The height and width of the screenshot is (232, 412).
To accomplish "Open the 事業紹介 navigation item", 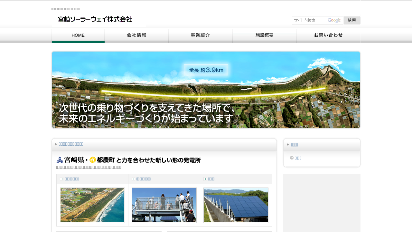I will point(200,35).
